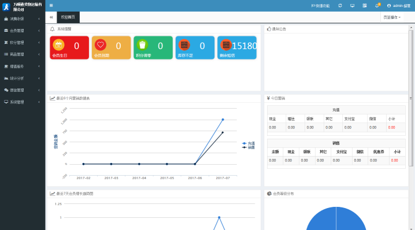Click the 积分管理 sidebar icon

pos(6,43)
